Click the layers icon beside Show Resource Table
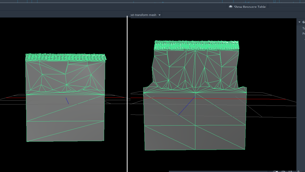Screen dimensions: 305x172 click(230, 7)
